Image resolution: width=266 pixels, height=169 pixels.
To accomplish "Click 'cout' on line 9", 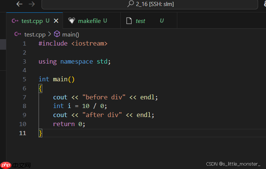I will tap(60, 115).
